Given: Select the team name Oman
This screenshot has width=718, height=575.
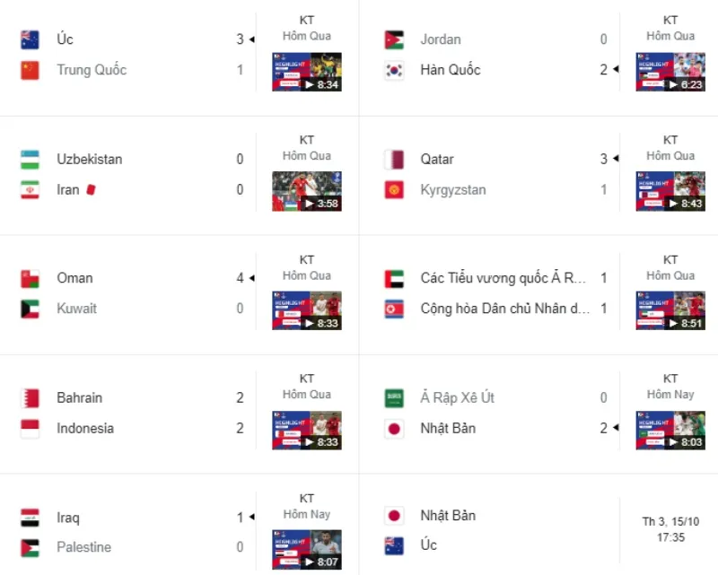Looking at the screenshot, I should [x=74, y=278].
